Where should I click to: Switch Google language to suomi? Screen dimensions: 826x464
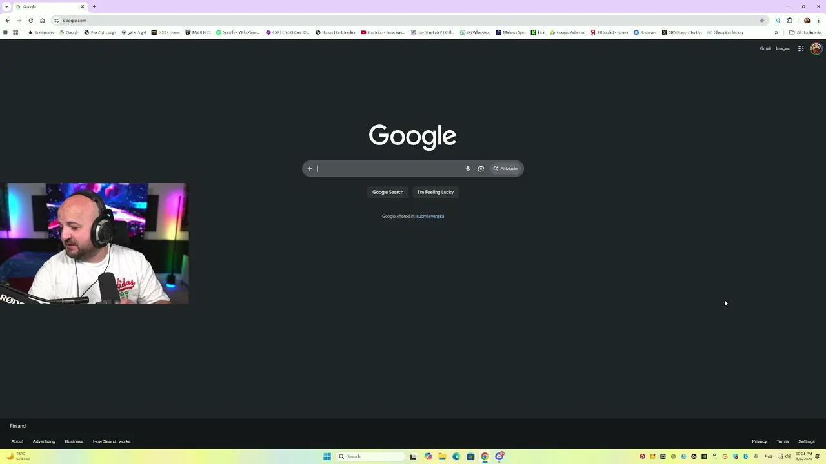click(422, 217)
